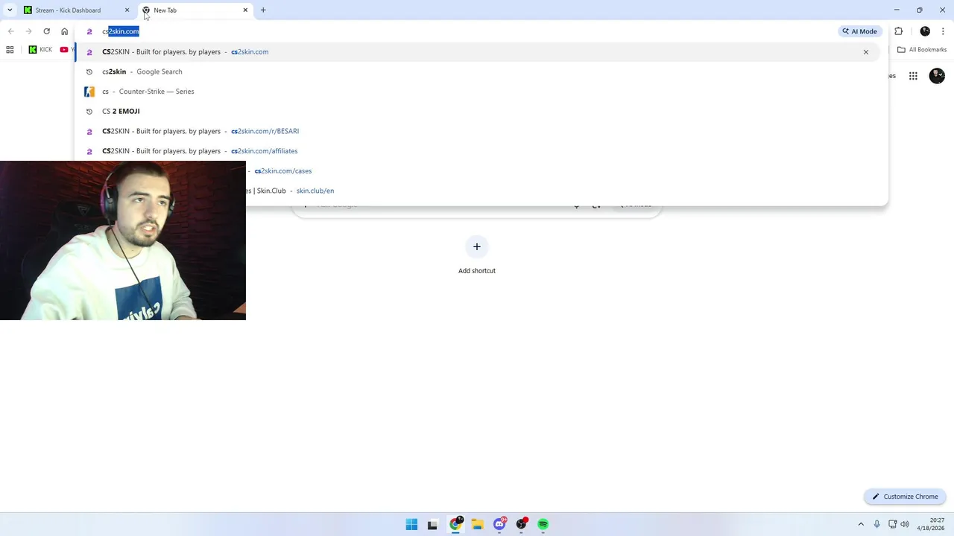Select skin.club/en suggestion

563,191
